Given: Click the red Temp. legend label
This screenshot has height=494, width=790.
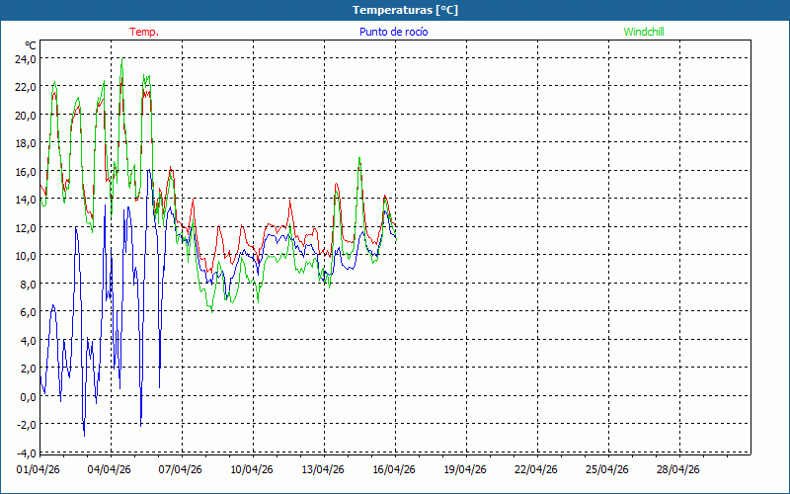Looking at the screenshot, I should pos(144,32).
